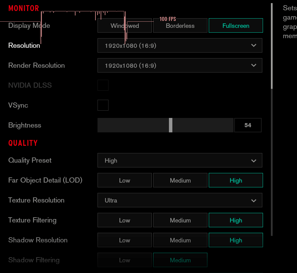Click the NVIDIA DLSS label
Screen dimensions: 297x273
point(30,85)
